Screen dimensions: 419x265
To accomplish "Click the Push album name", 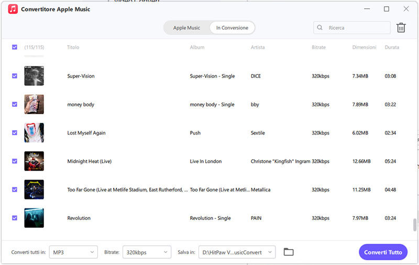I will [x=195, y=133].
